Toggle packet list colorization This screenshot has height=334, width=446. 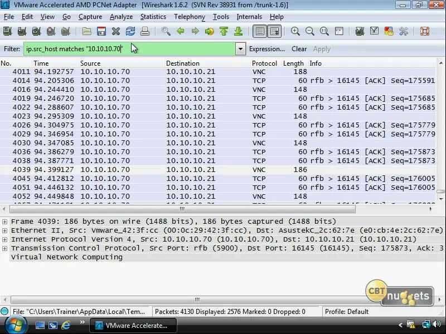[260, 31]
